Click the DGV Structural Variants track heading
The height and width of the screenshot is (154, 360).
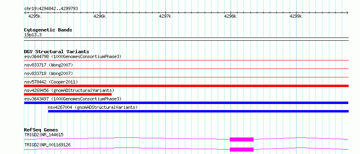click(57, 52)
